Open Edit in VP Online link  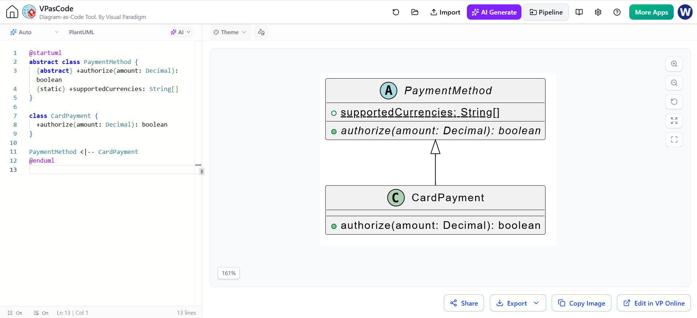pyautogui.click(x=654, y=303)
